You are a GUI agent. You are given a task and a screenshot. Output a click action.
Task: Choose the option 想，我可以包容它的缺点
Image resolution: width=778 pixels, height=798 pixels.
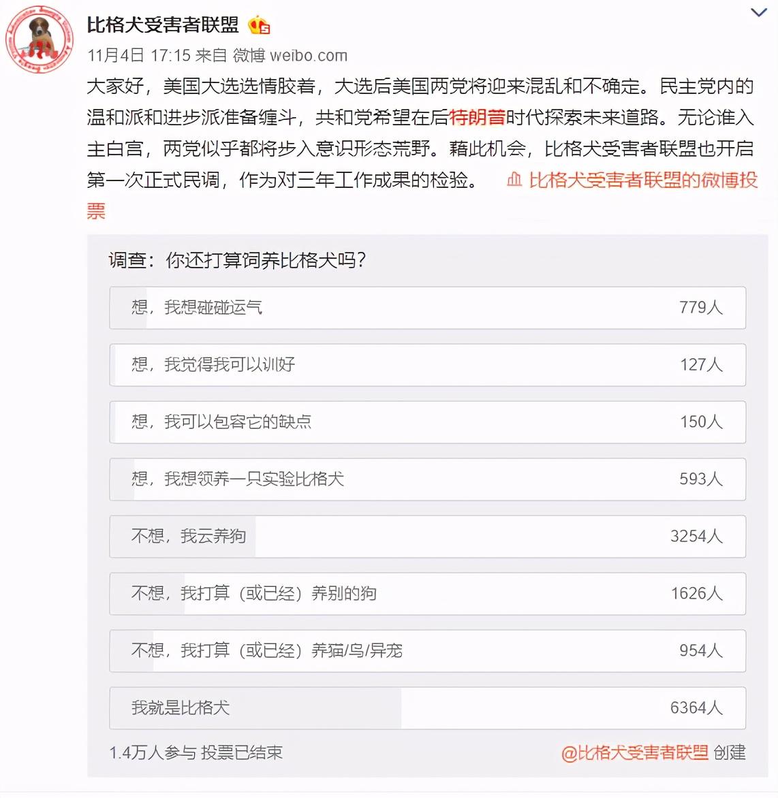coord(427,422)
